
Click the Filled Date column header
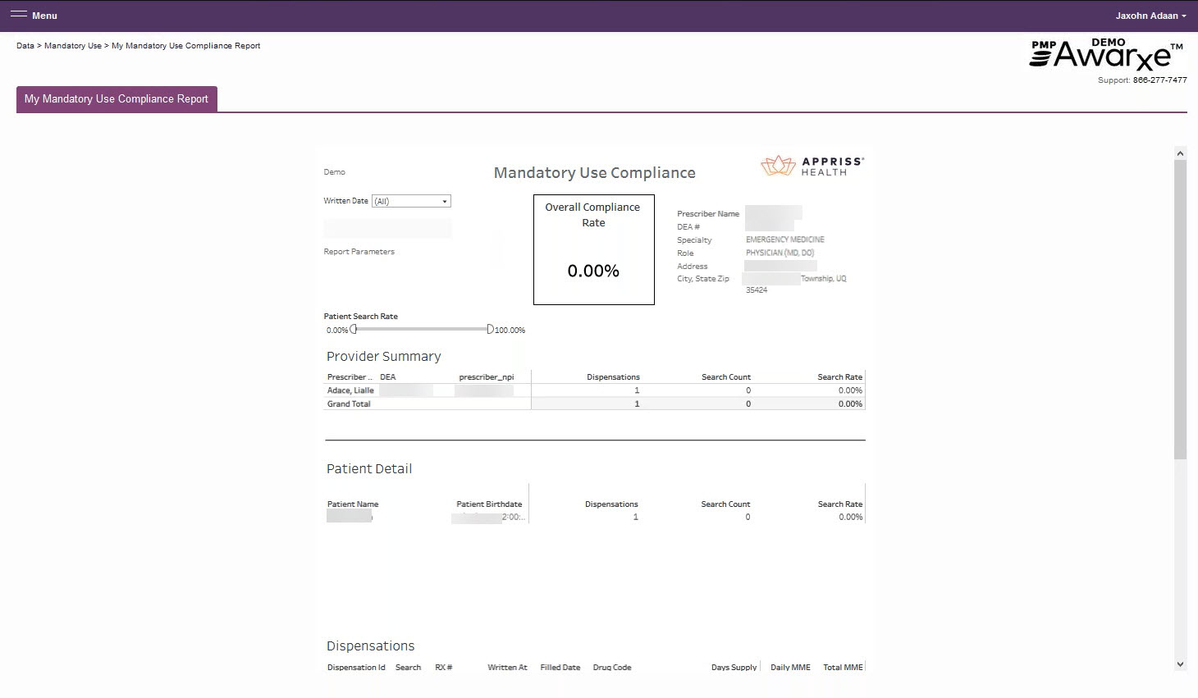point(560,668)
